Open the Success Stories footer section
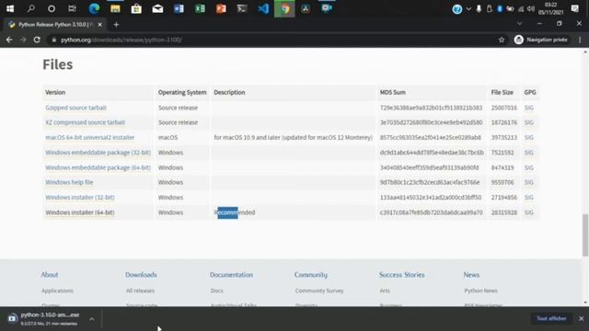The image size is (589, 331). [x=401, y=275]
